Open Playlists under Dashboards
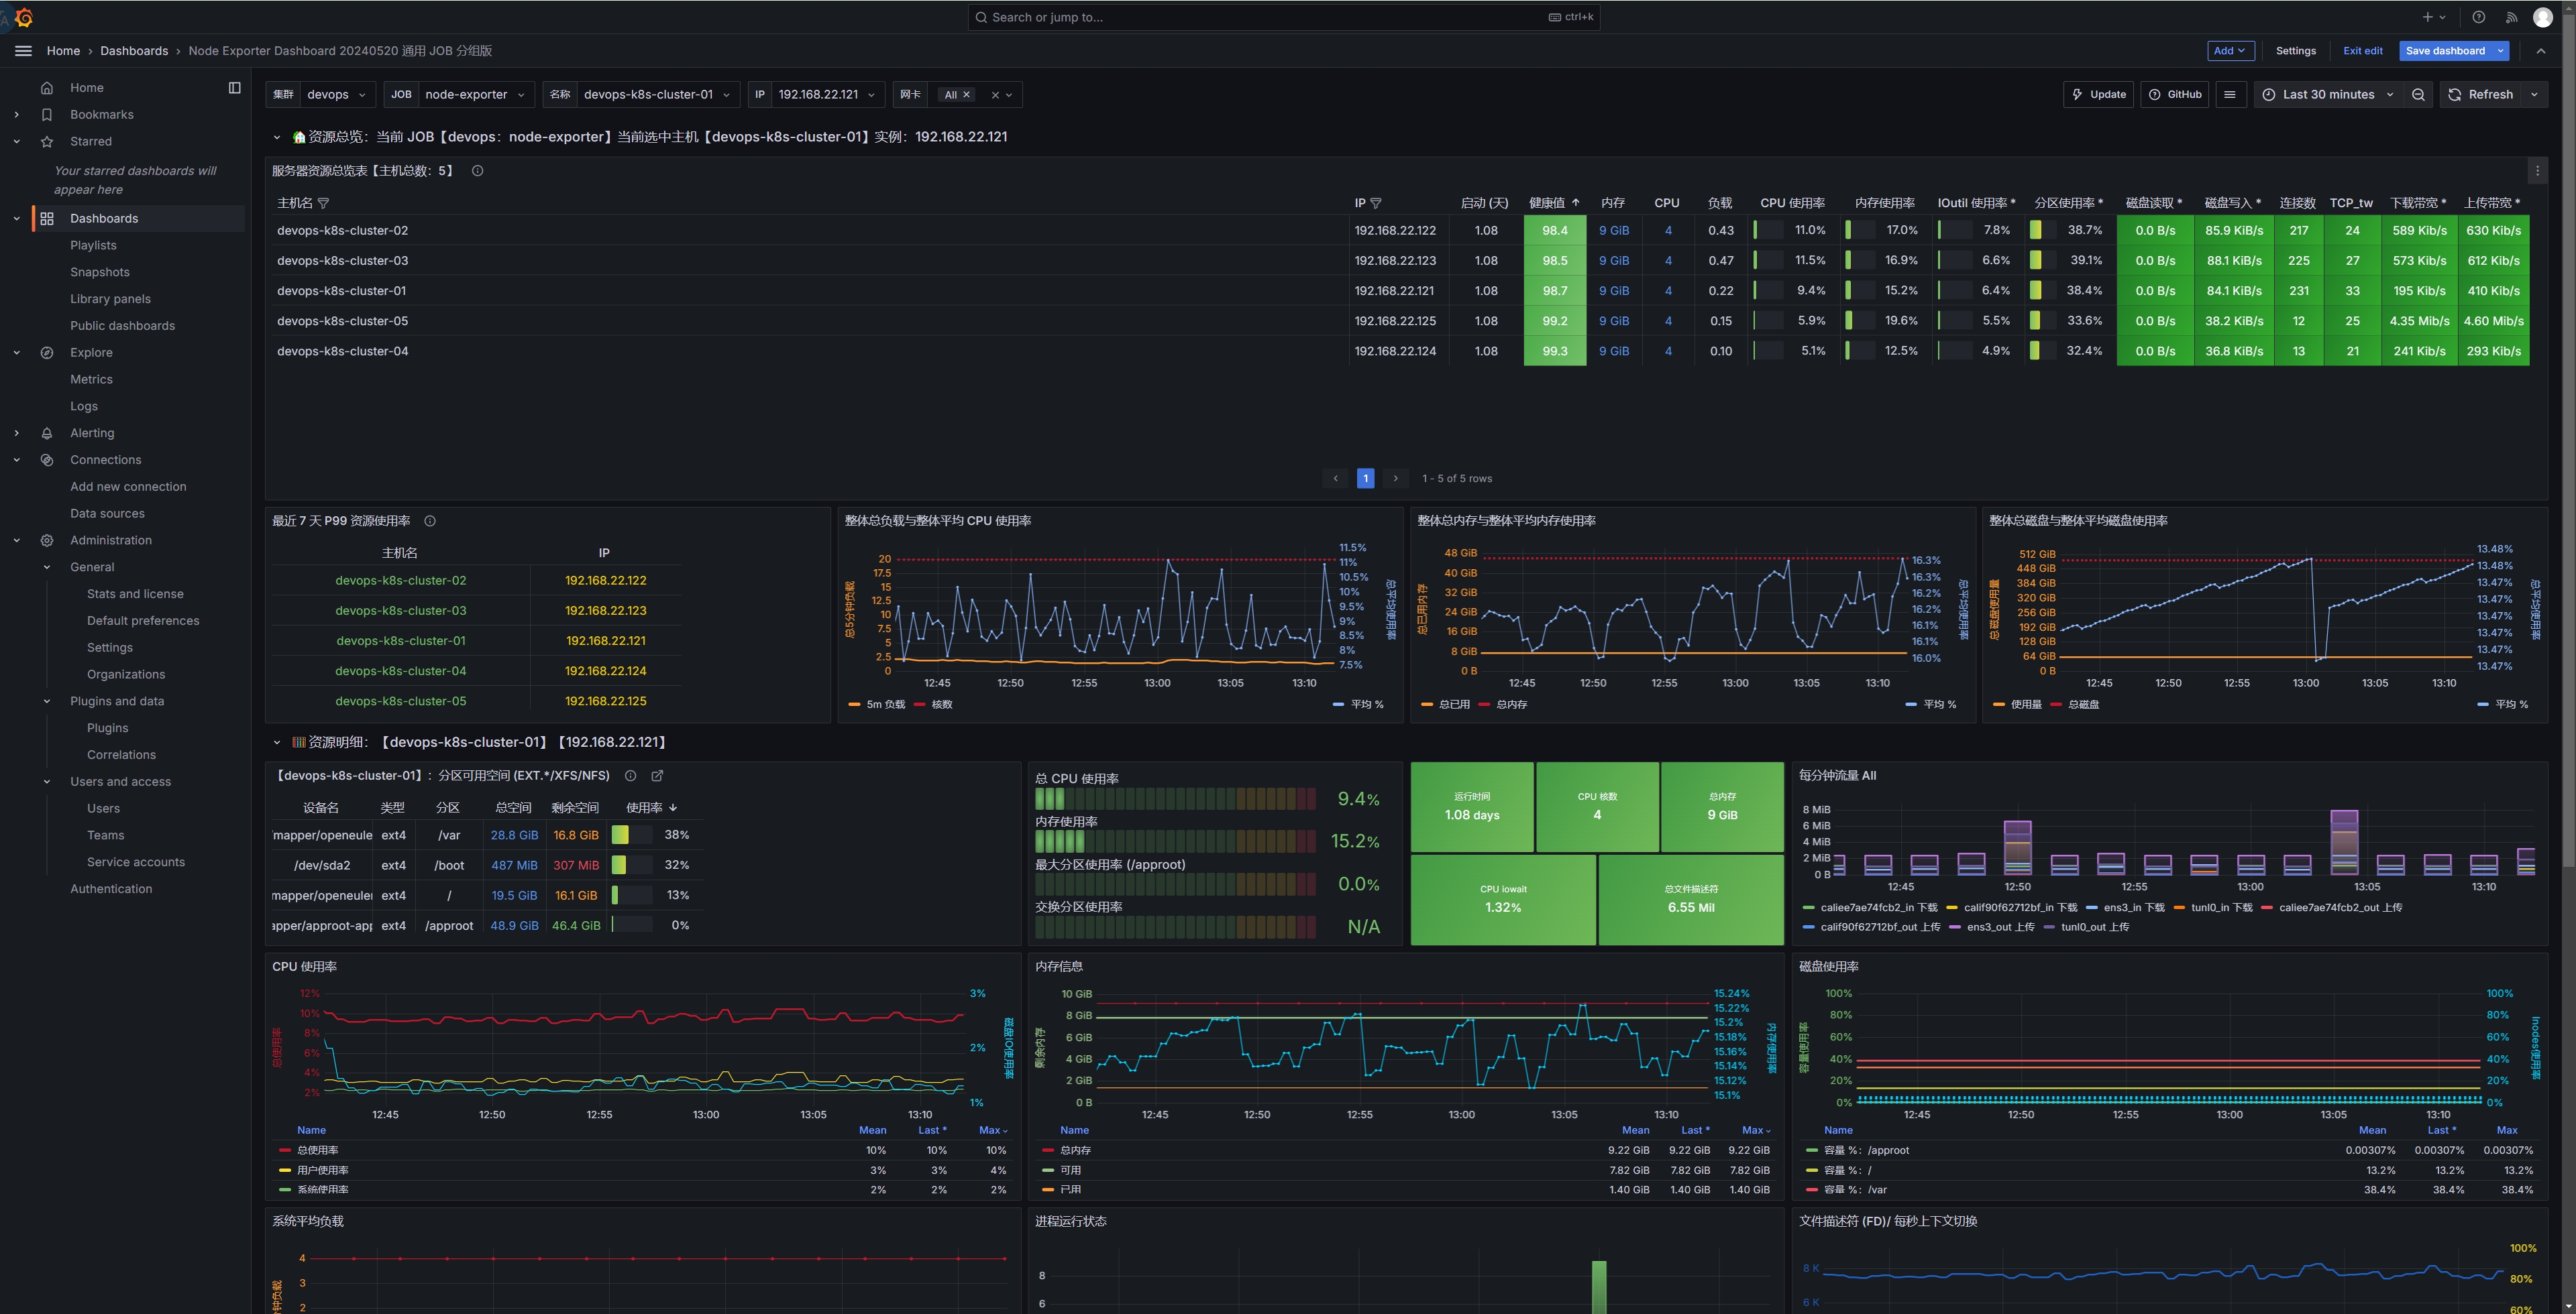This screenshot has width=2576, height=1314. (x=93, y=245)
